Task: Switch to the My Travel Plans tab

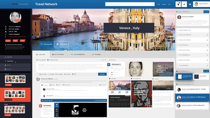Action: click(x=58, y=54)
